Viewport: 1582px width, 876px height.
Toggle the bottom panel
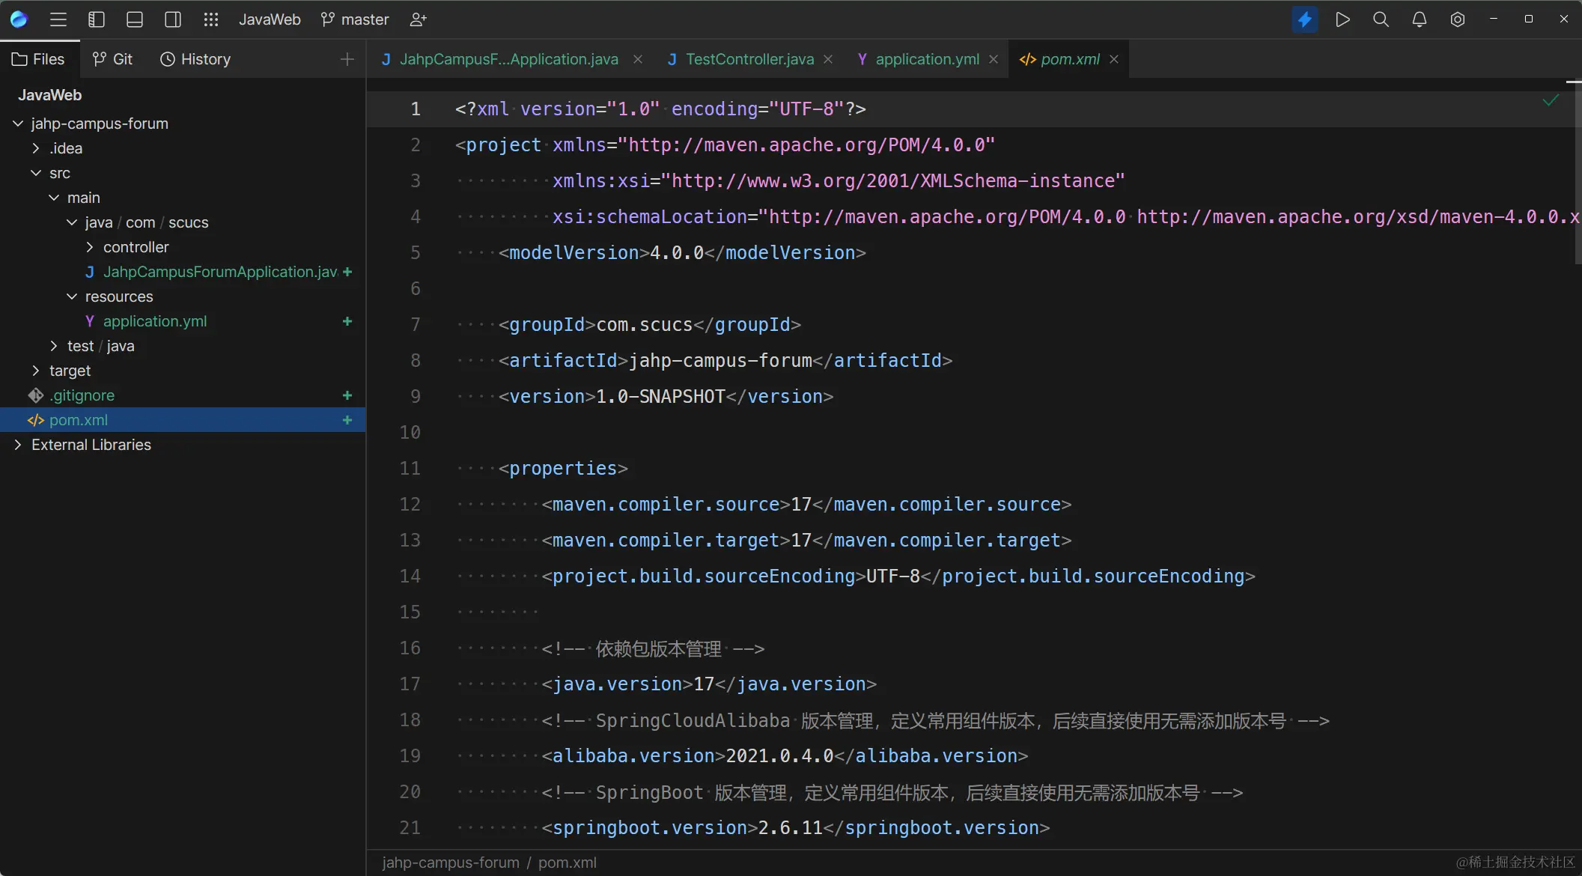pos(135,19)
